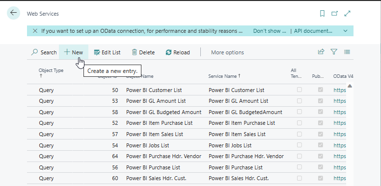Go back with the arrow button
Screen dimensions: 381x186
tap(13, 13)
